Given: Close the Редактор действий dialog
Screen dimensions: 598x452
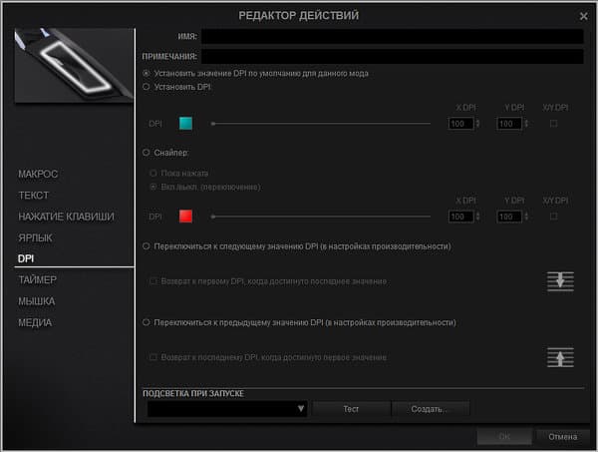Looking at the screenshot, I should [583, 16].
